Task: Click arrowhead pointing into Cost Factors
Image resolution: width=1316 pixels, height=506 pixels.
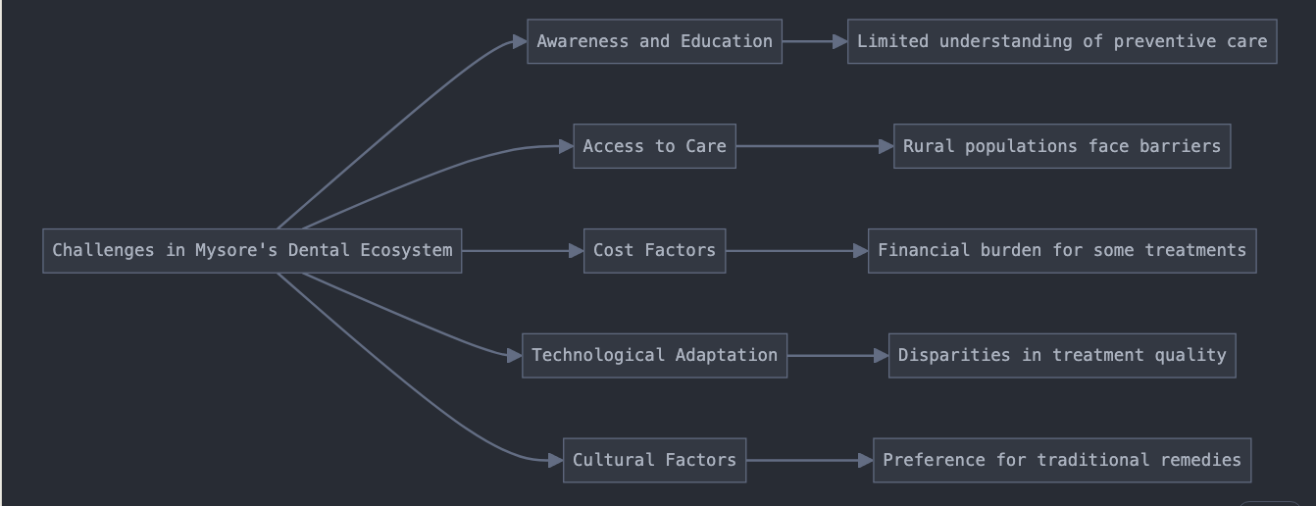Action: (x=576, y=251)
